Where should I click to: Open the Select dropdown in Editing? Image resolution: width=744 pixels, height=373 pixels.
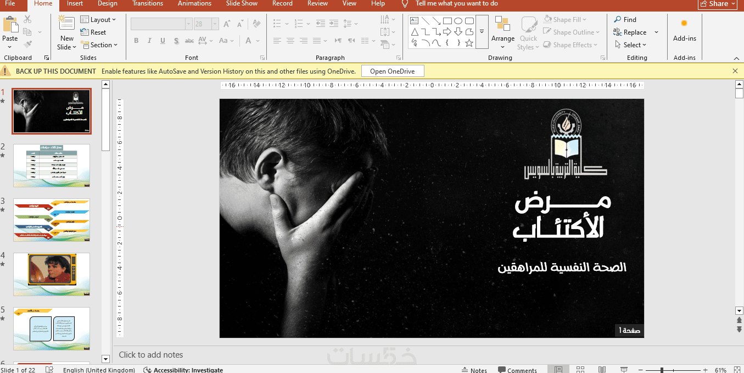click(630, 45)
